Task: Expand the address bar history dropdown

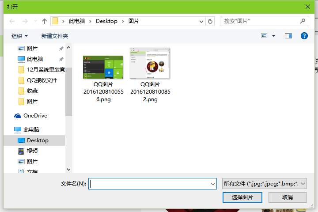Action: [x=201, y=21]
